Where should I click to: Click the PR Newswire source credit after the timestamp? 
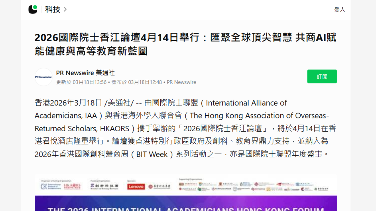(x=181, y=82)
